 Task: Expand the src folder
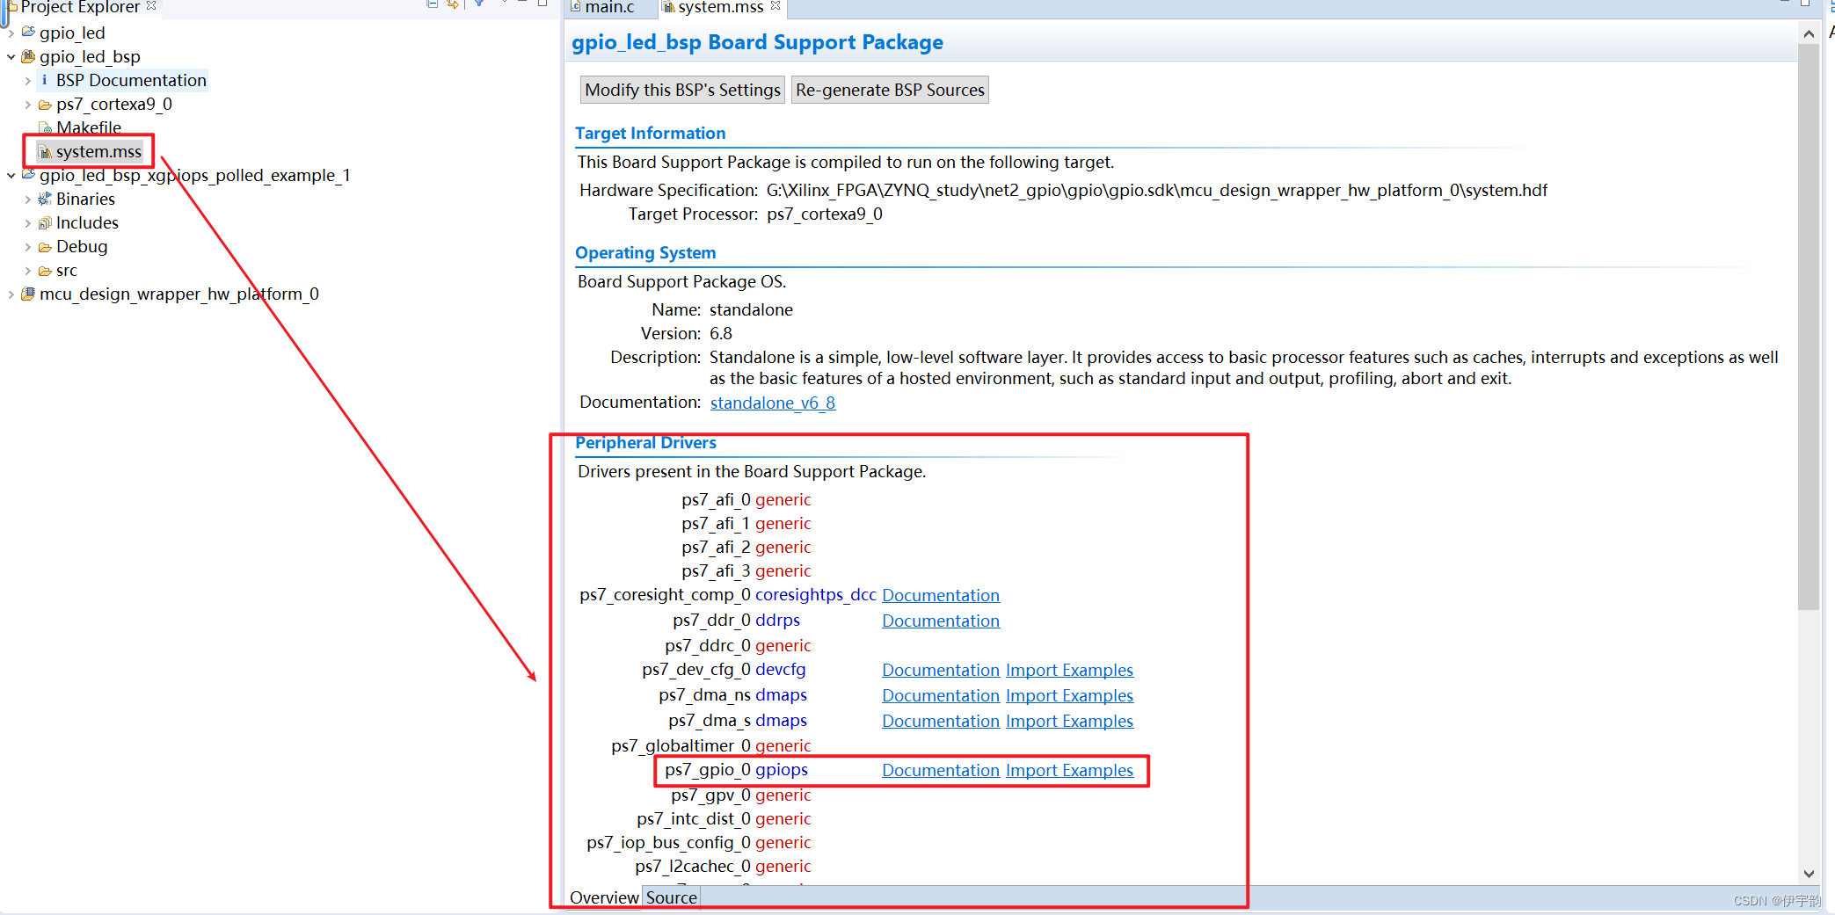click(x=28, y=271)
